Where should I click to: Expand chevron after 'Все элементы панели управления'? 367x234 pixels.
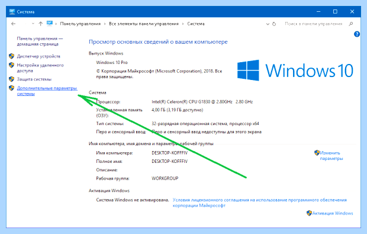pyautogui.click(x=183, y=24)
